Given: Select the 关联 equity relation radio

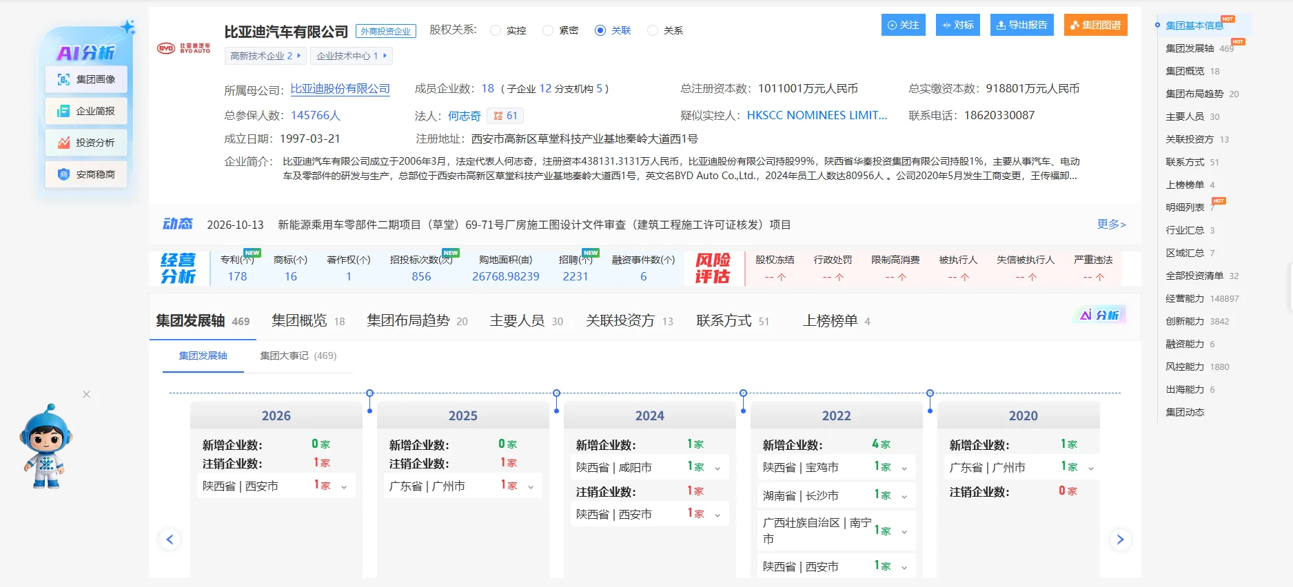Looking at the screenshot, I should pyautogui.click(x=600, y=30).
